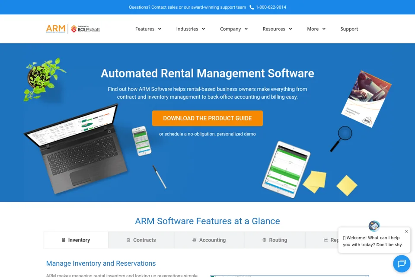Click the smartphone image in hero

(x=142, y=141)
